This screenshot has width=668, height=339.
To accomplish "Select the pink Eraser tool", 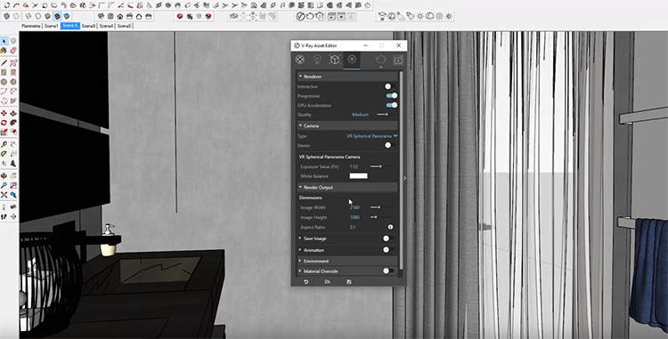I will click(13, 51).
